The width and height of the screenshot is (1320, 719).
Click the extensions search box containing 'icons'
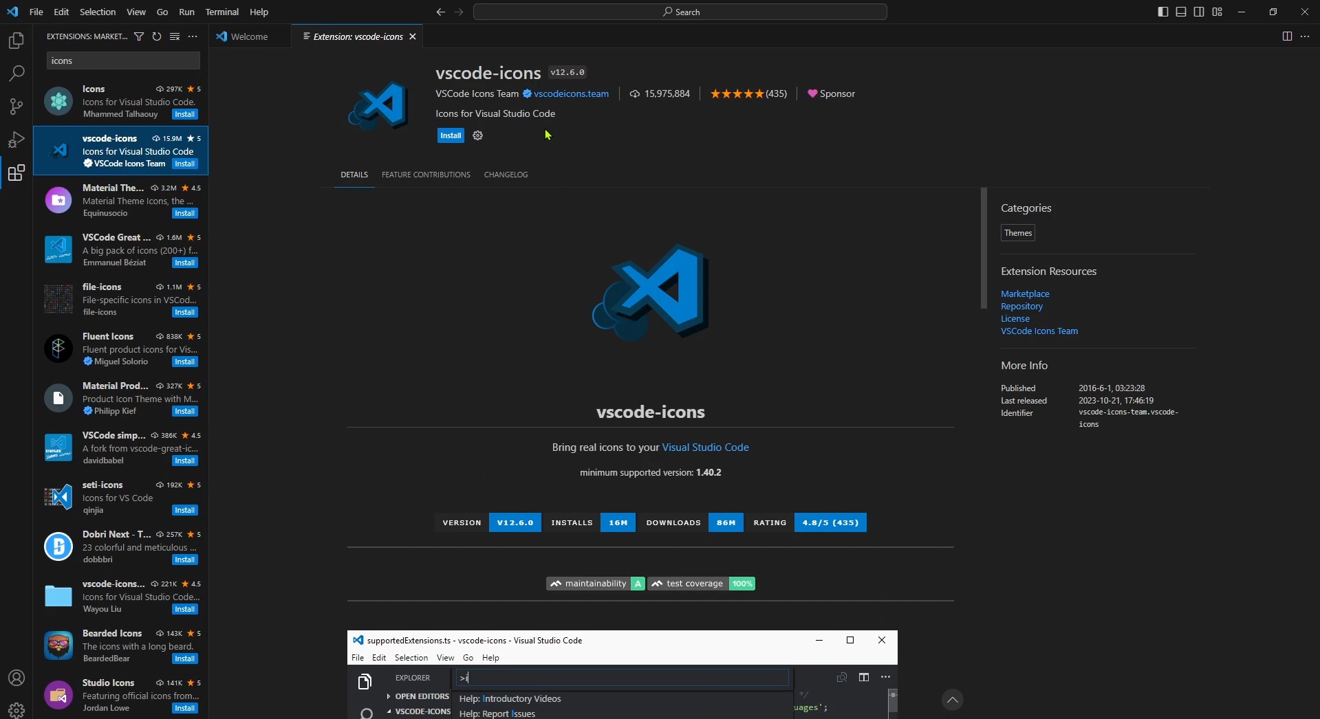[x=123, y=60]
